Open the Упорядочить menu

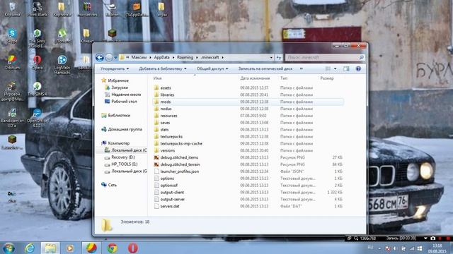pos(115,69)
